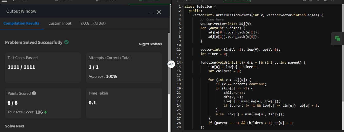Fold the dfs lambda at line 14

pos(183,62)
